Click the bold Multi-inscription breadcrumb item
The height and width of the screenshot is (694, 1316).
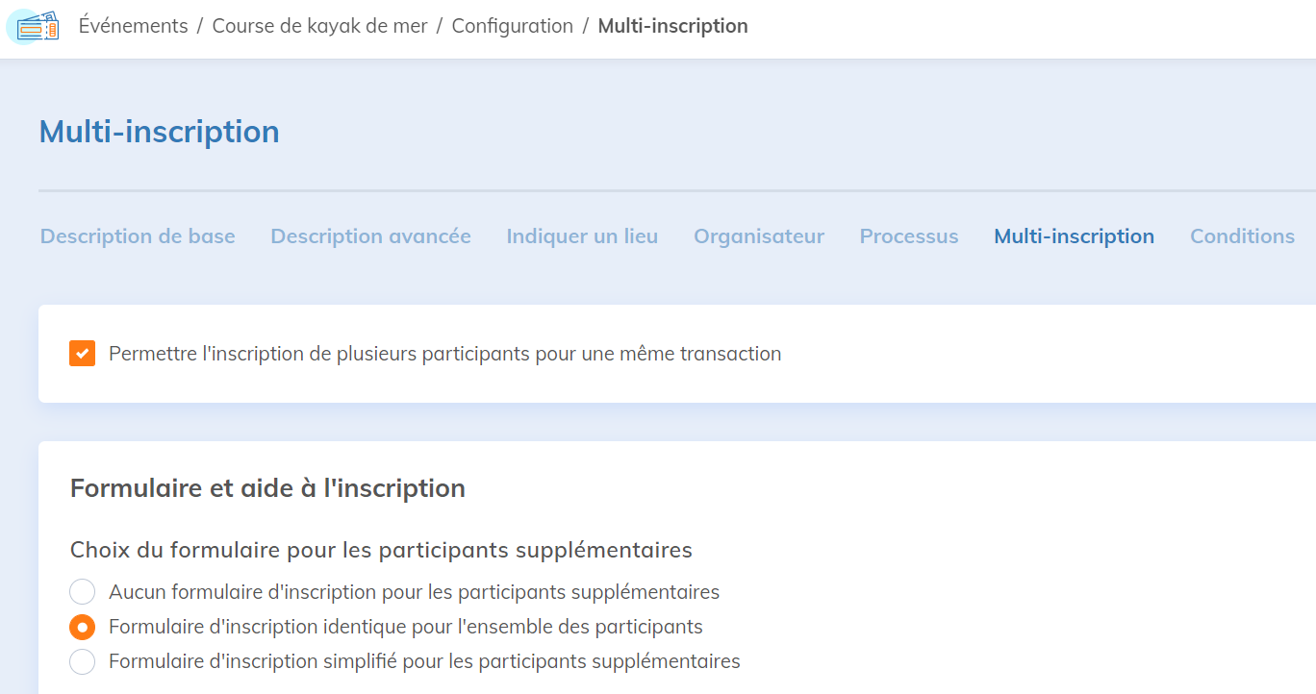click(672, 26)
